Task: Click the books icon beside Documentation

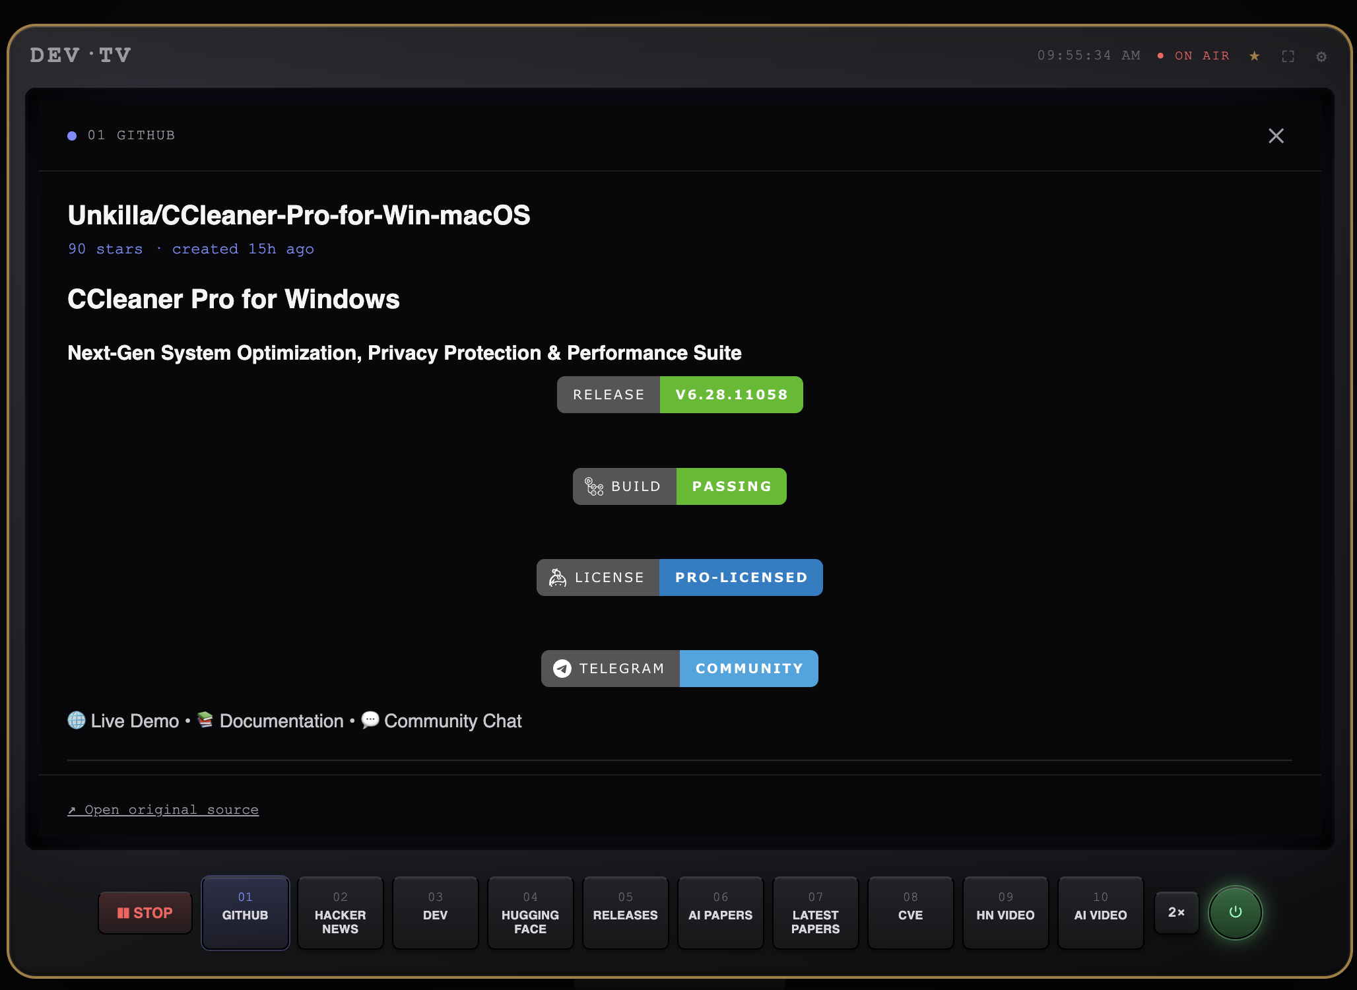Action: (x=205, y=719)
